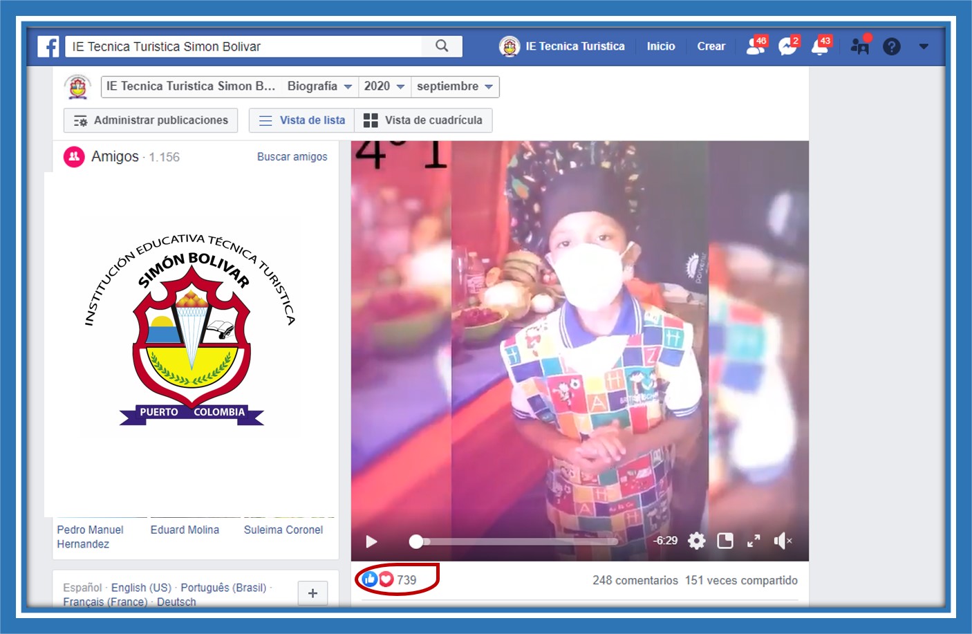Play the video
This screenshot has height=634, width=972.
371,541
